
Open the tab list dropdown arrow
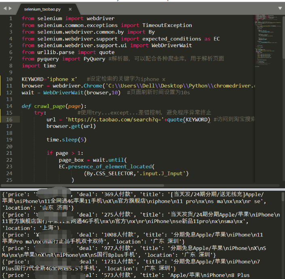pyautogui.click(x=280, y=8)
